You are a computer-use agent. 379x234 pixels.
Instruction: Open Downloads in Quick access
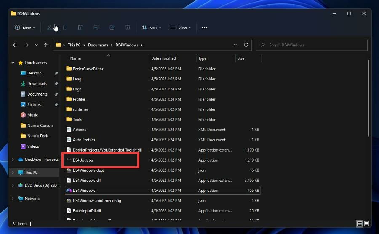point(37,84)
